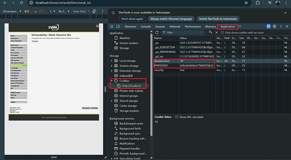291x160 pixels.
Task: Toggle the device toolbar icon in DevTools
Action: tap(118, 27)
